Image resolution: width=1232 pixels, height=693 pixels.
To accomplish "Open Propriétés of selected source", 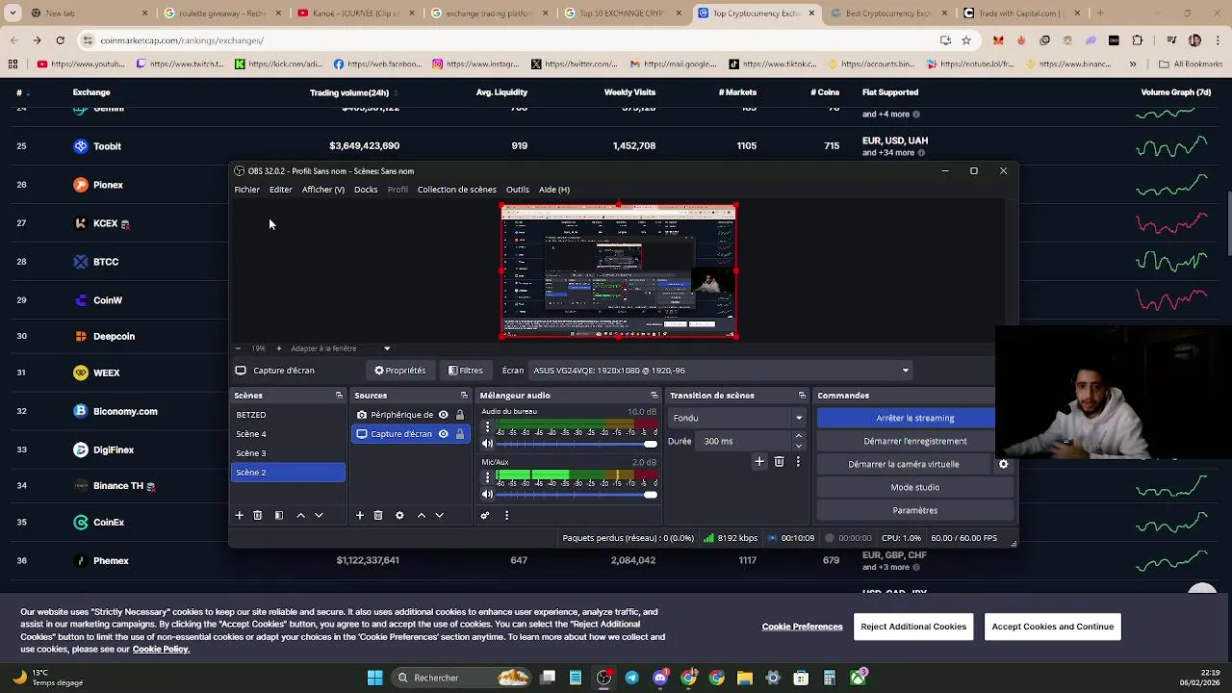I will (x=399, y=371).
